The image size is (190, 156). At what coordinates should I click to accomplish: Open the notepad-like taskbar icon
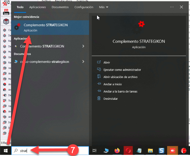coord(139,151)
